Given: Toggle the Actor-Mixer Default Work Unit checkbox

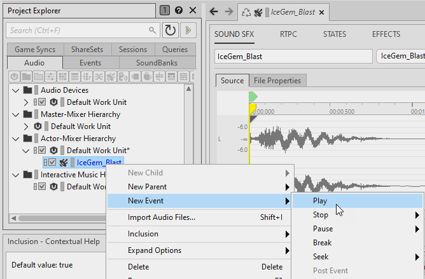Looking at the screenshot, I should pyautogui.click(x=42, y=151).
